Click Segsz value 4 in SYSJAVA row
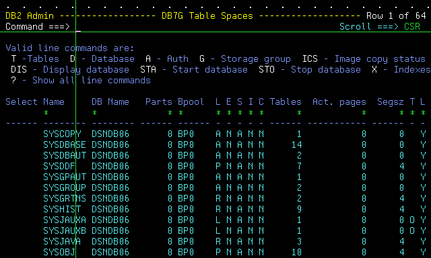 (401, 241)
